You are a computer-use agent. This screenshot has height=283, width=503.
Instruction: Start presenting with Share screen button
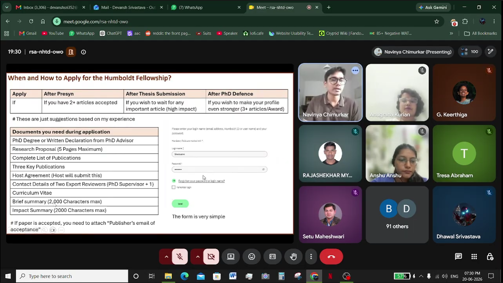click(231, 257)
